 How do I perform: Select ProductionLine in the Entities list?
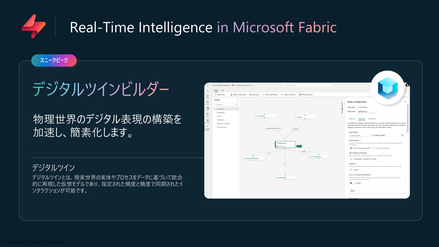click(x=222, y=127)
